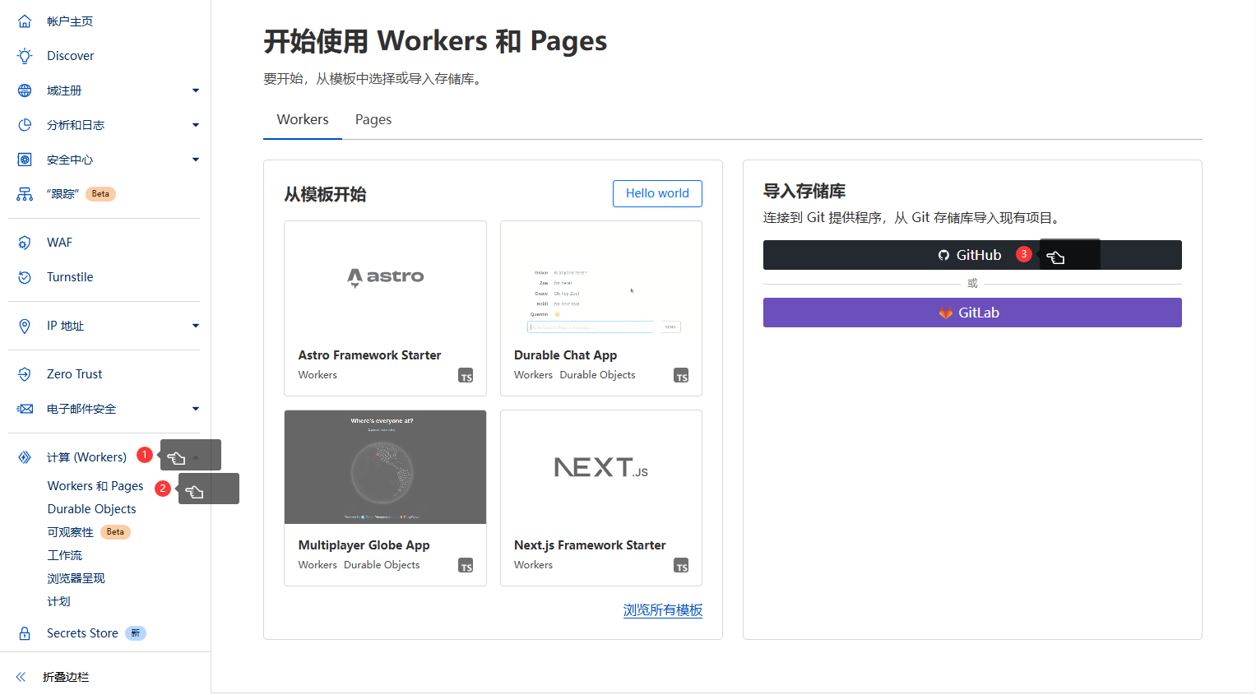Screen dimensions: 1256x695
Task: Select the Zero Trust icon
Action: click(x=24, y=373)
